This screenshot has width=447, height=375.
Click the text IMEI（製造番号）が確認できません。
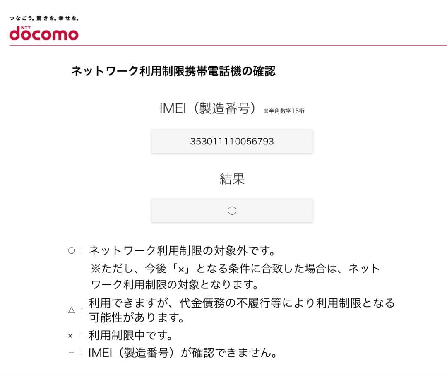pos(183,353)
